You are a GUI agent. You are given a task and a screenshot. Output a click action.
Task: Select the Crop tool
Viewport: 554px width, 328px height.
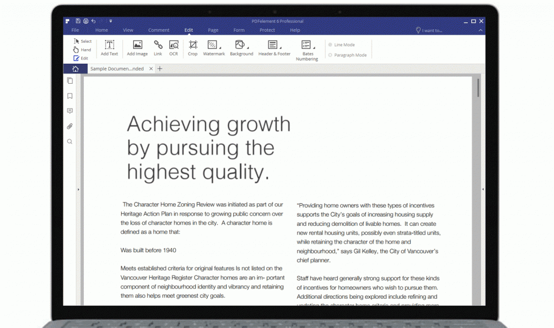coord(193,48)
